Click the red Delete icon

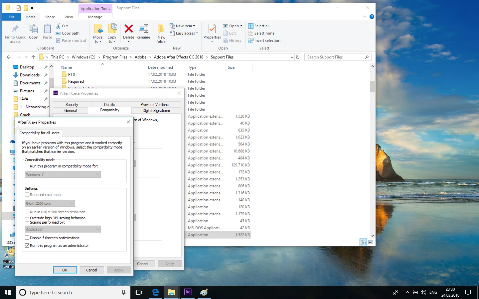coord(129,29)
